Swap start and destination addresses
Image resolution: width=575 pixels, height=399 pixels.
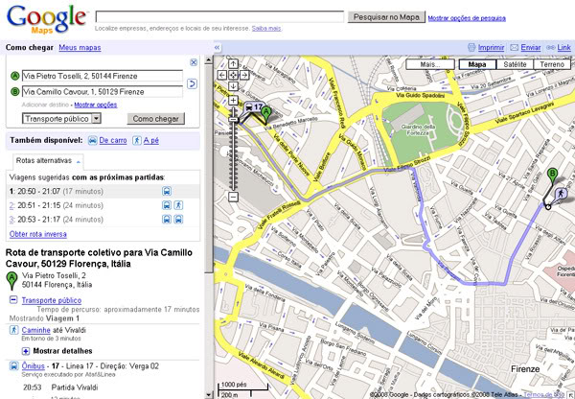click(193, 83)
